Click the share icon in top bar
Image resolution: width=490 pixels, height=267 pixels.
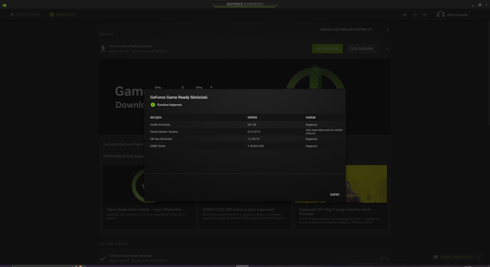point(415,15)
